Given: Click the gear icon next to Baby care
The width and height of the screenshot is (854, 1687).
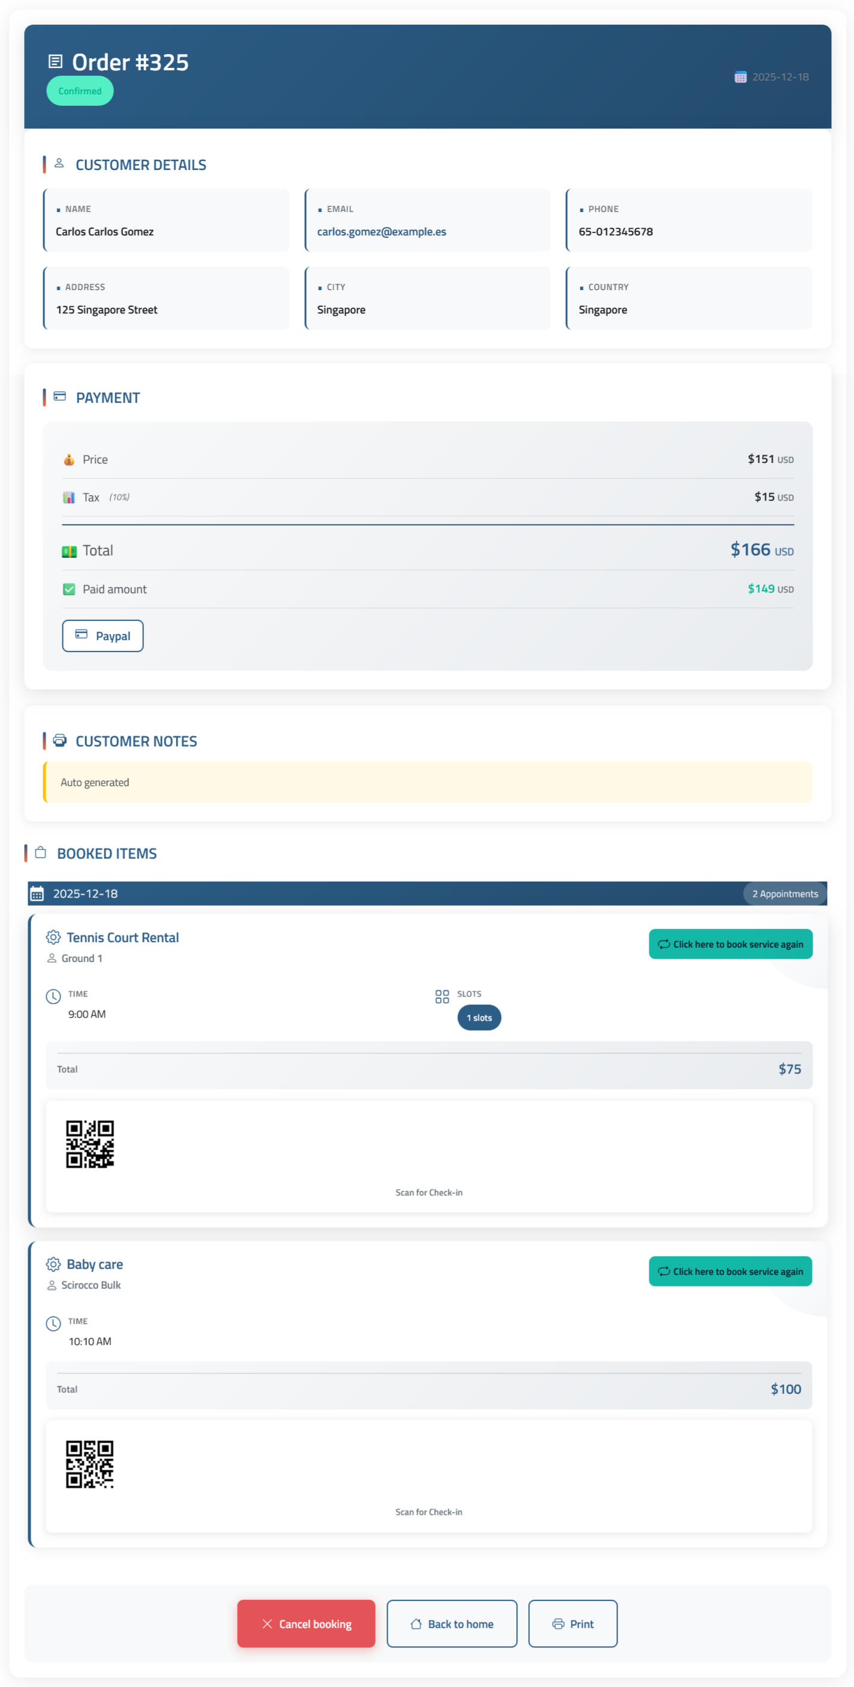Looking at the screenshot, I should coord(53,1264).
